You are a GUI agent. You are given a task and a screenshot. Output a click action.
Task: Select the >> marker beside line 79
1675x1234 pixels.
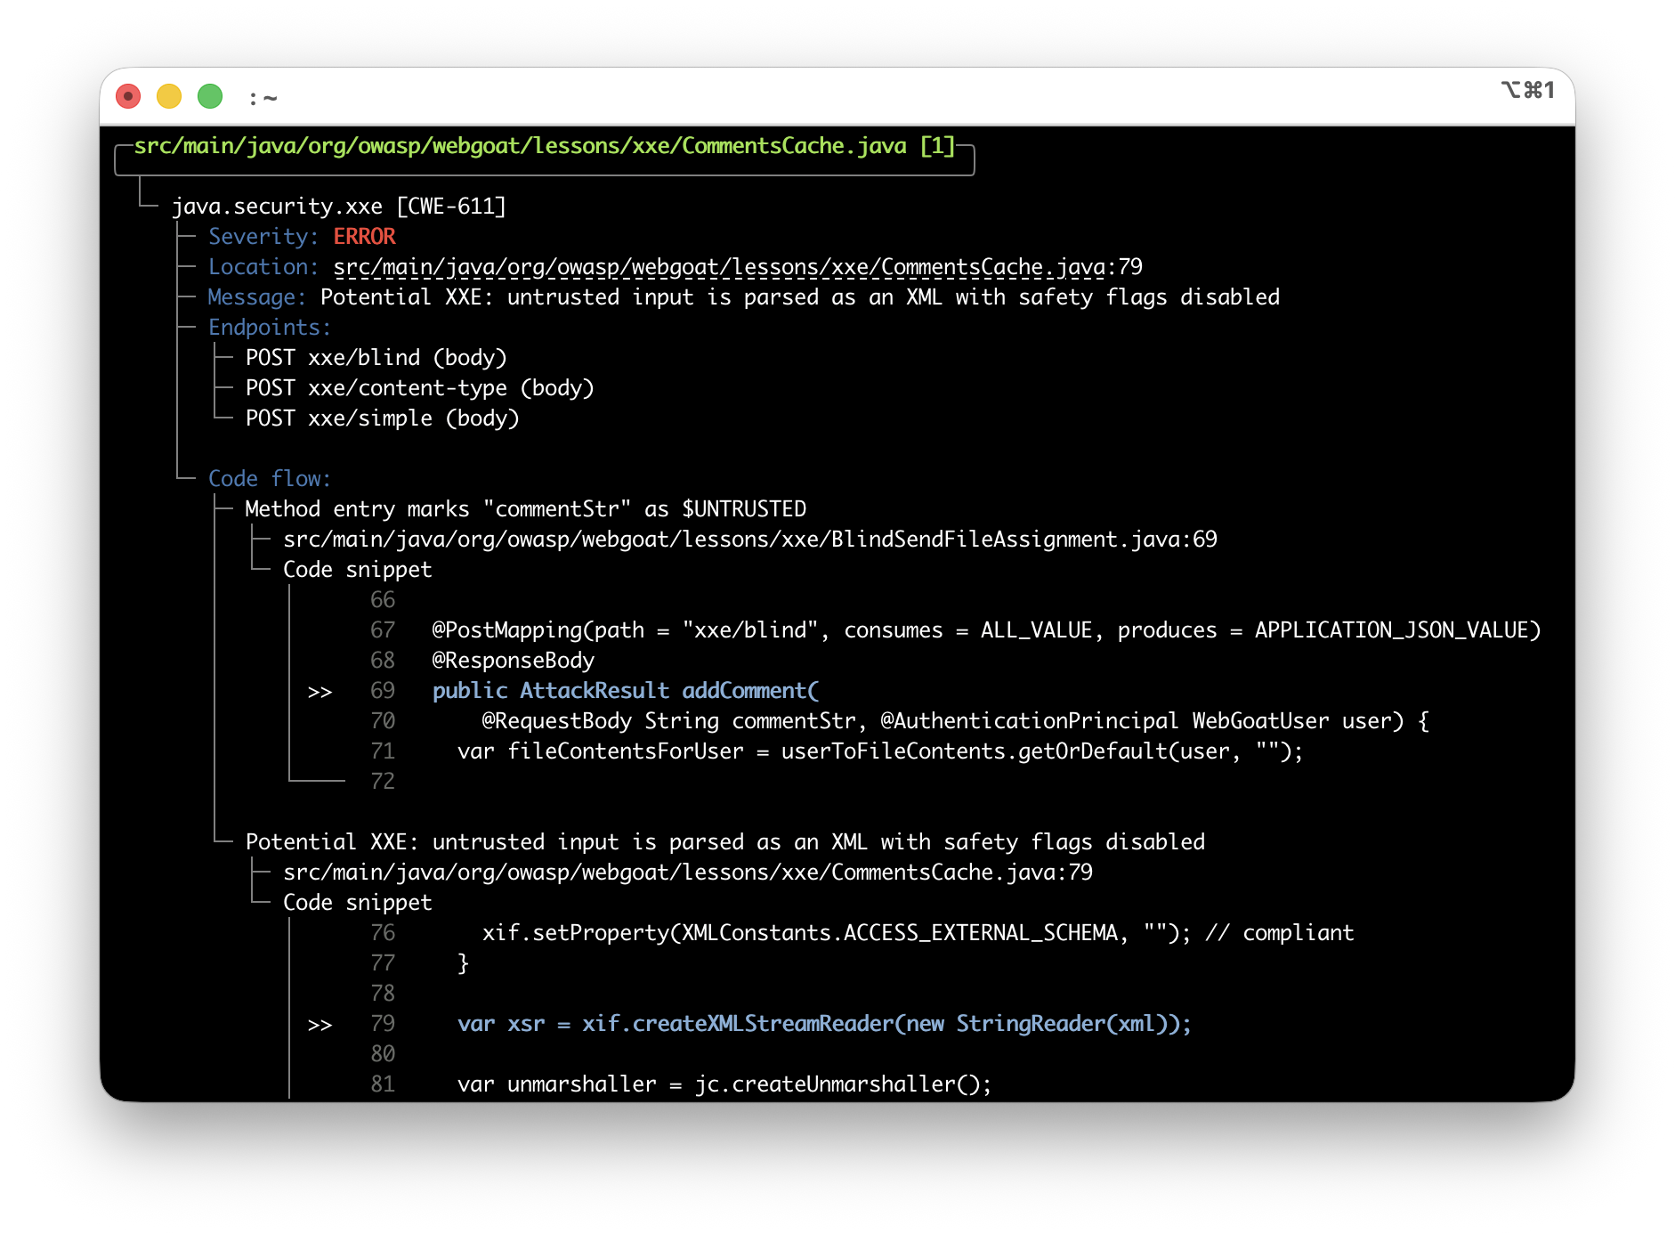[x=320, y=1024]
